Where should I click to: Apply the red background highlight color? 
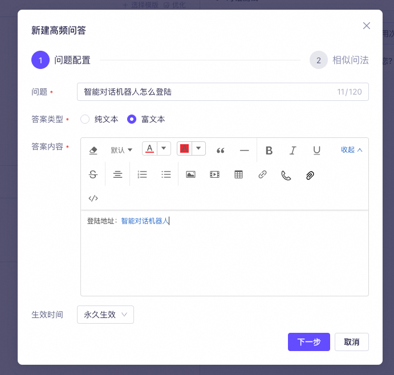tap(184, 148)
